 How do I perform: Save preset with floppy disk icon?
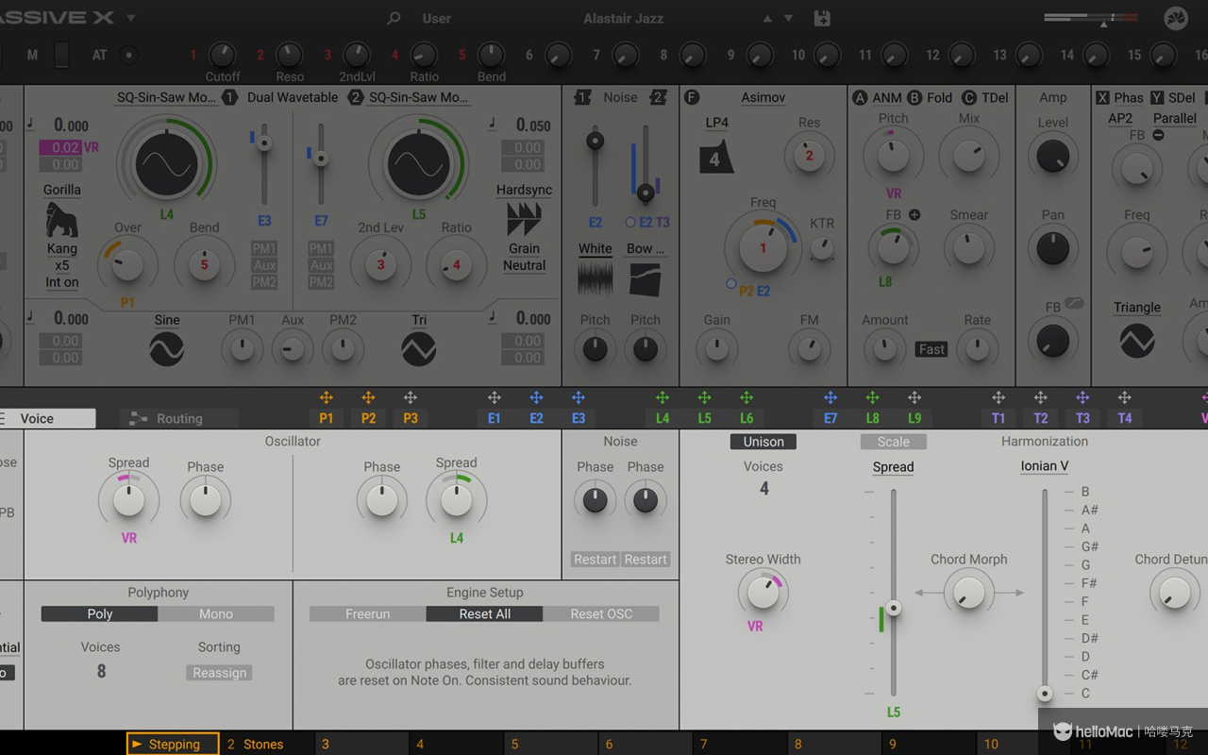pos(822,18)
